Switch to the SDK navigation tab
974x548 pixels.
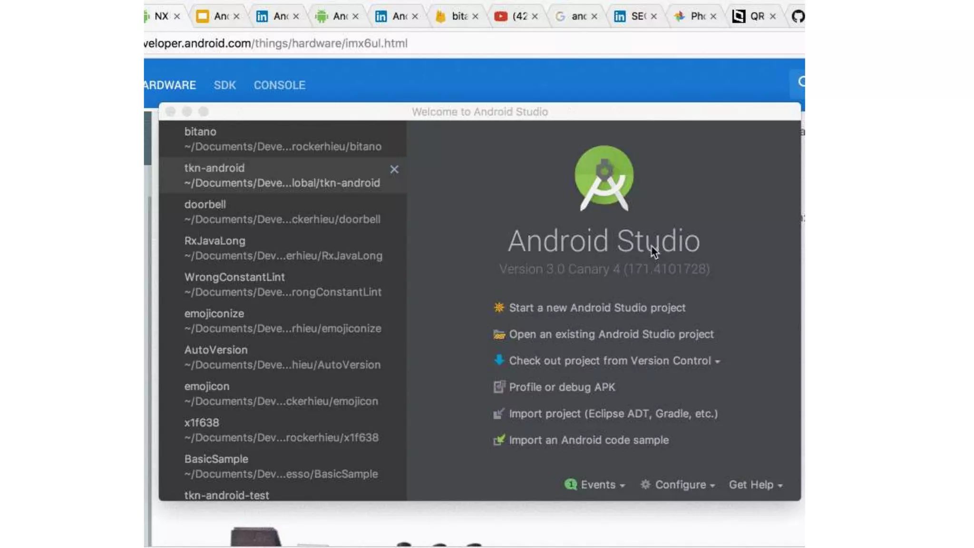(x=224, y=85)
